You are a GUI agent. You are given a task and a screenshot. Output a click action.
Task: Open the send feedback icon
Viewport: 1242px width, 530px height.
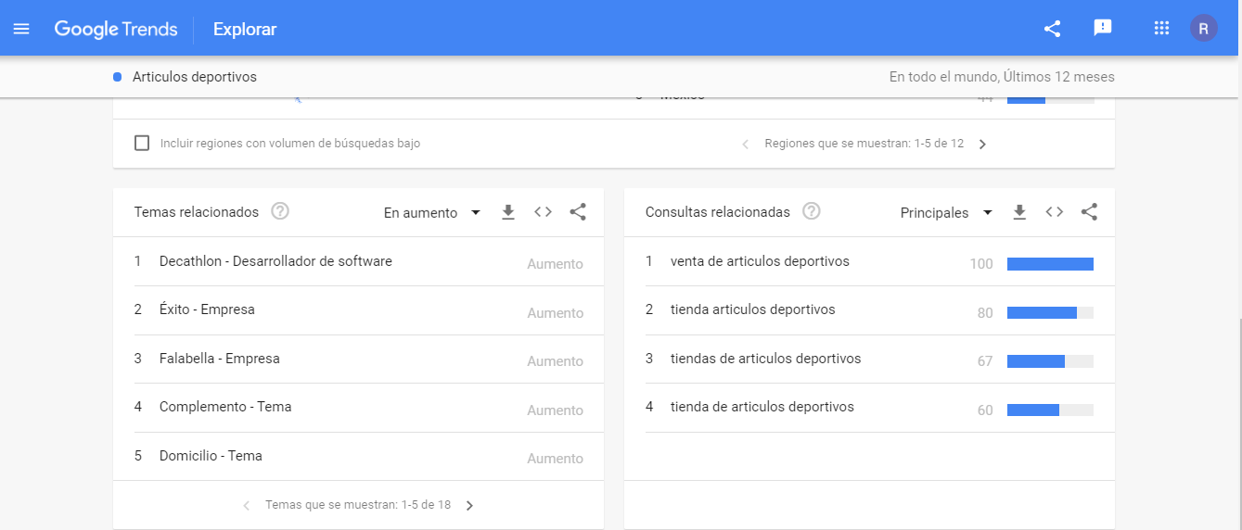coord(1103,28)
